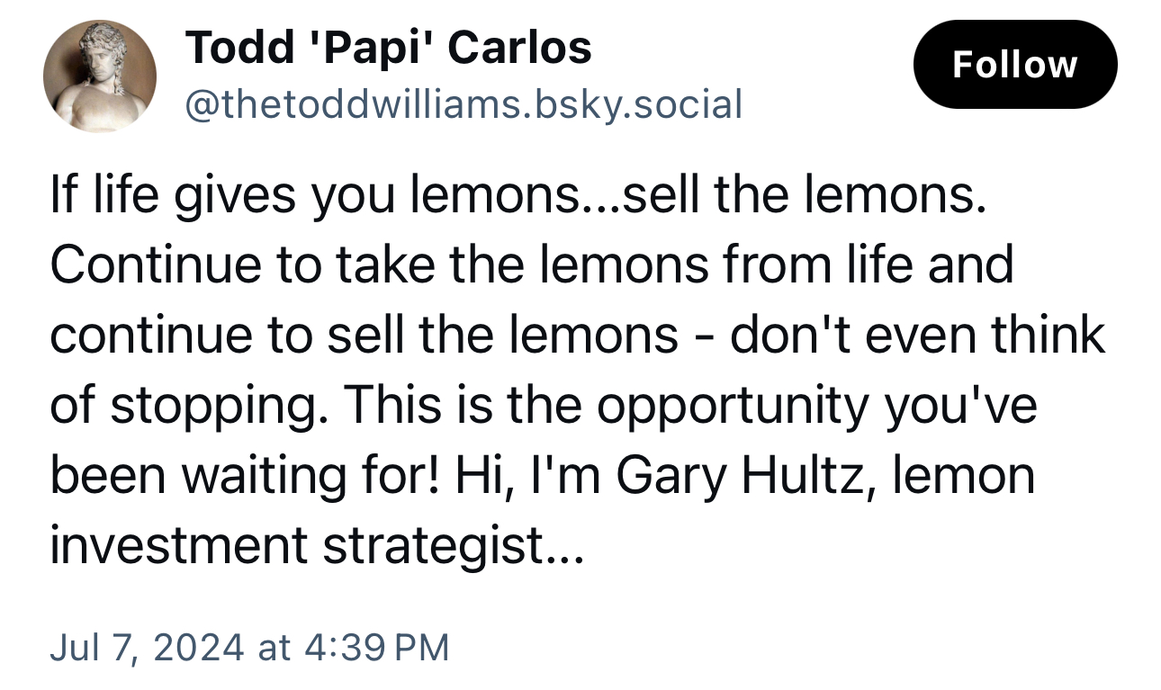Visit the @thetoddwilliams.bsky.social handle

(x=463, y=104)
